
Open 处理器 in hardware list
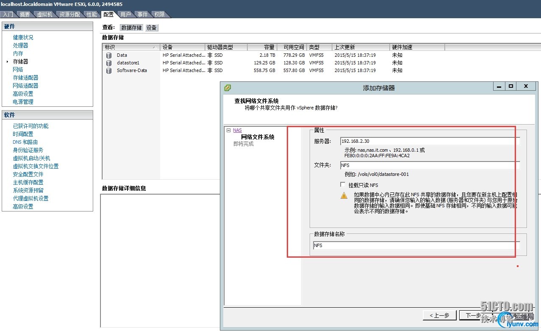pos(20,45)
